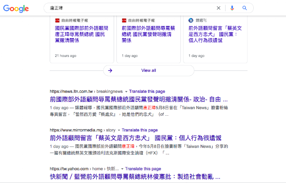The height and width of the screenshot is (183, 286).
Task: Open tw.yahoo.com 快新聞 result title
Action: pyautogui.click(x=135, y=177)
